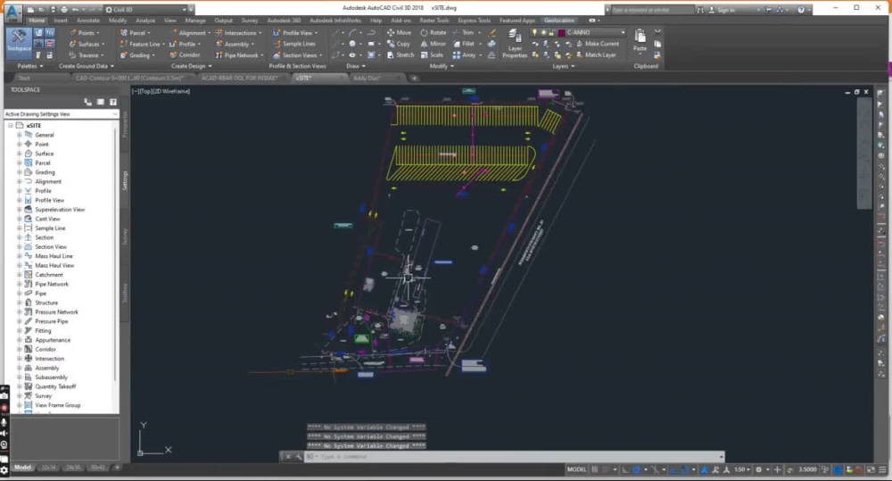Click command line customize wrench icon
Screen dimensions: 892x481
[298, 457]
